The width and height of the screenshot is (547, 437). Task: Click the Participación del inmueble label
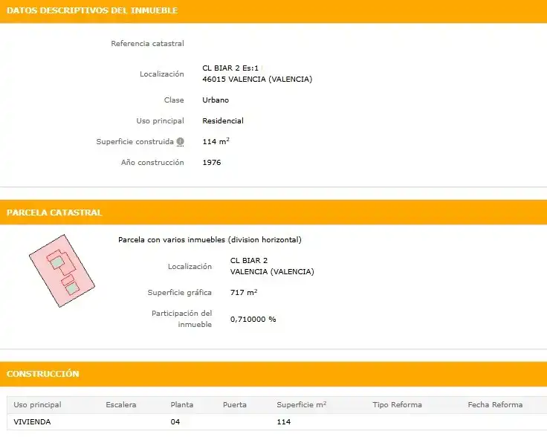click(x=181, y=319)
